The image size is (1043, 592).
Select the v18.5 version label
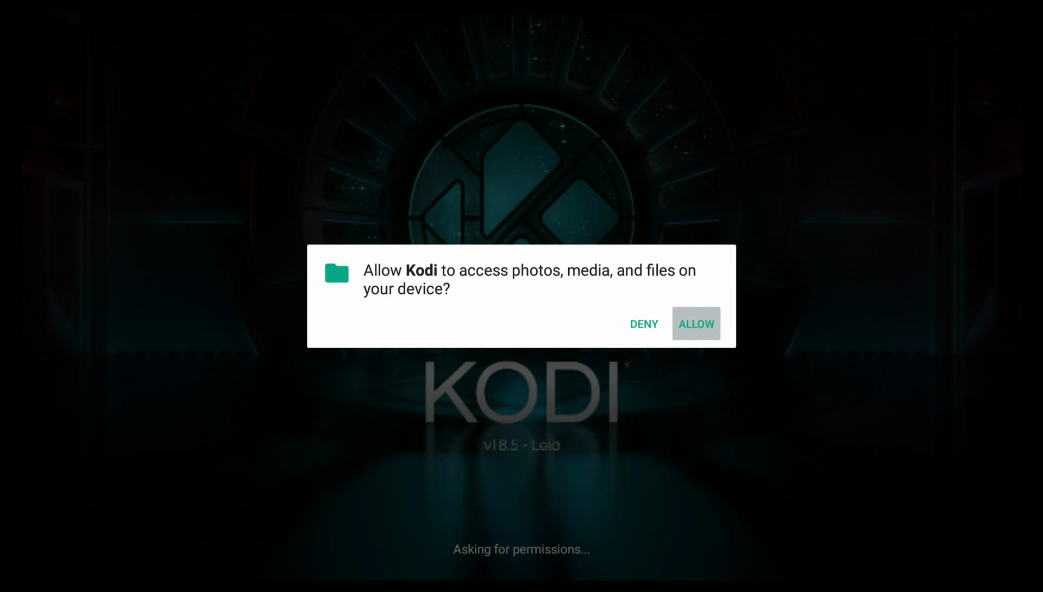point(500,445)
